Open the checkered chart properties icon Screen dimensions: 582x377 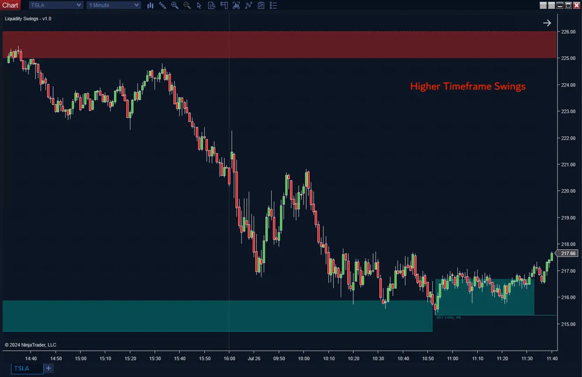click(x=261, y=5)
